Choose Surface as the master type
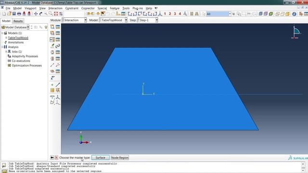This screenshot has height=173, width=308. [x=101, y=158]
